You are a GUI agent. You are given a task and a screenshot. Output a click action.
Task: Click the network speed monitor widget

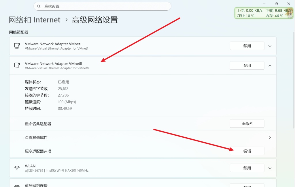coord(264,13)
